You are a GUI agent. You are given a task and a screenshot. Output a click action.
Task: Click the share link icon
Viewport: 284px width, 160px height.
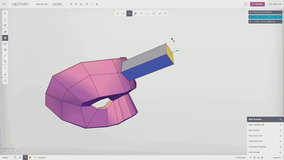click(246, 4)
